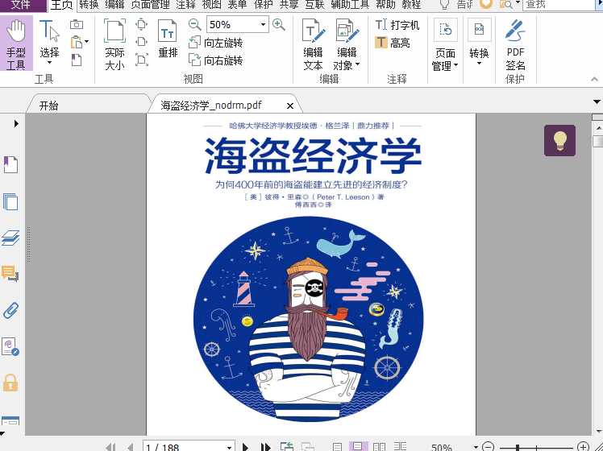Viewport: 603px width, 451px height.
Task: Click the Find (查找) search field
Action: pos(559,5)
